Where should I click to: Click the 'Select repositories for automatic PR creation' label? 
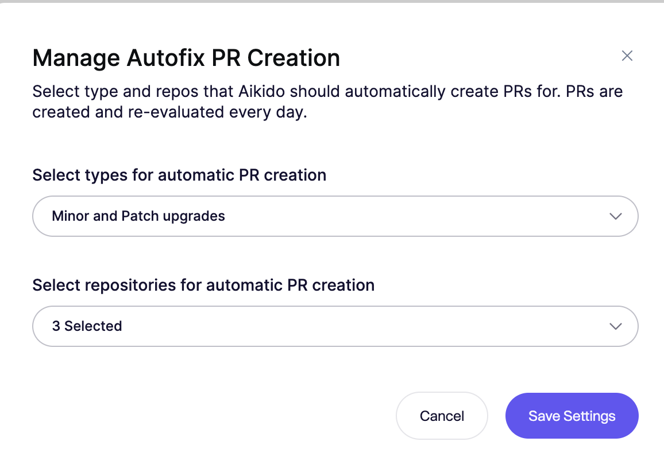pyautogui.click(x=204, y=285)
